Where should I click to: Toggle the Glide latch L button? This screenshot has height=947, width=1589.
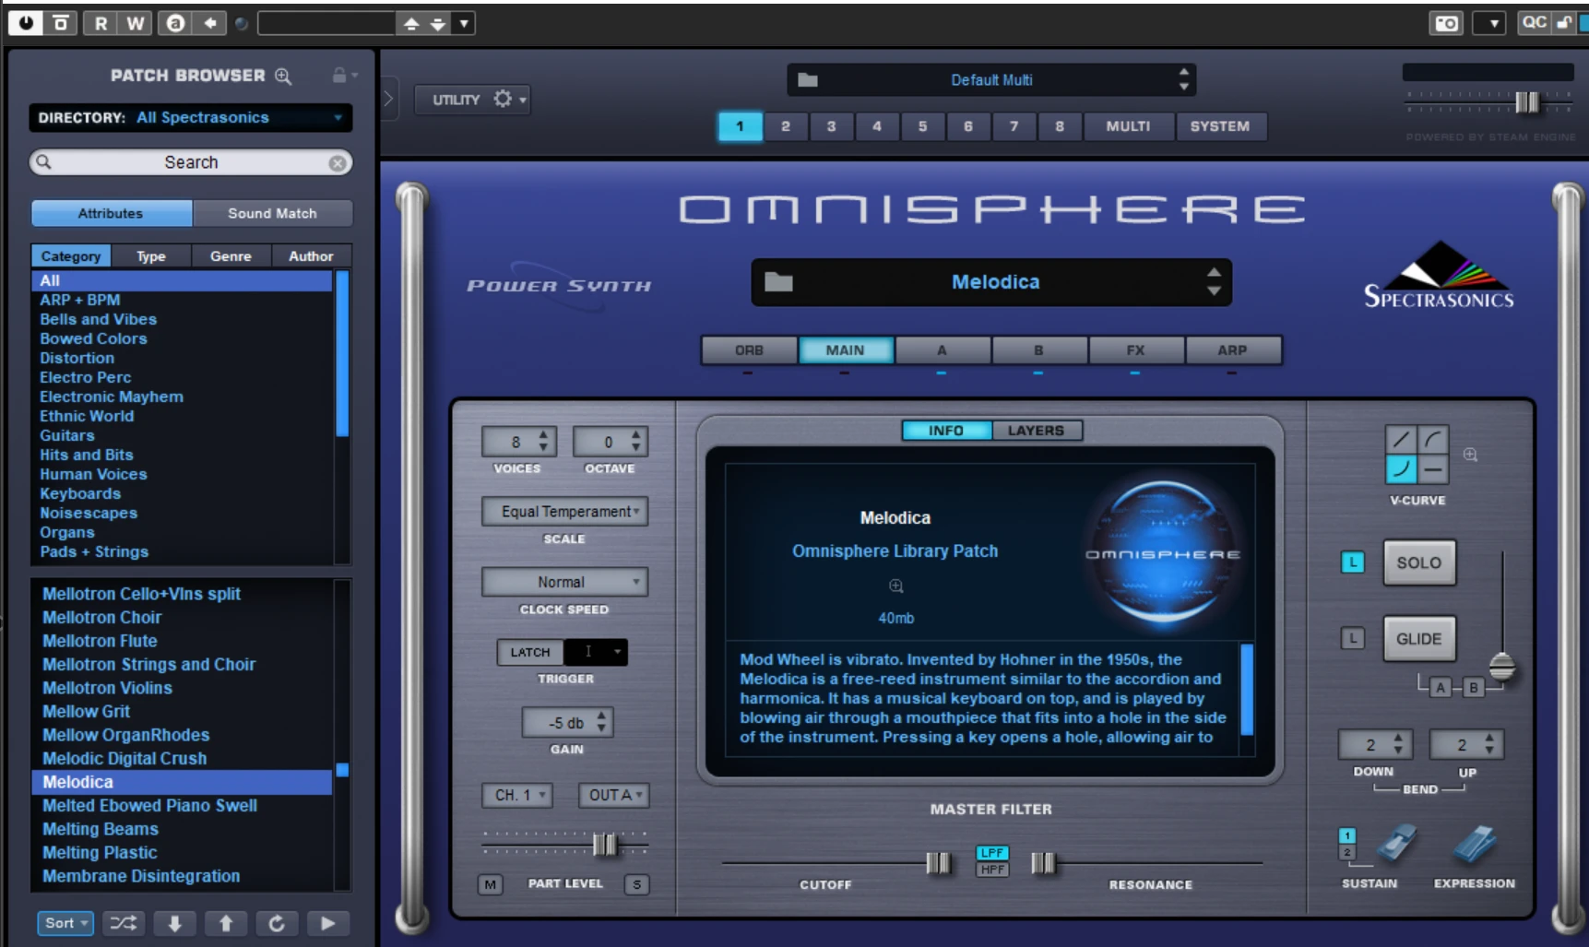coord(1352,638)
